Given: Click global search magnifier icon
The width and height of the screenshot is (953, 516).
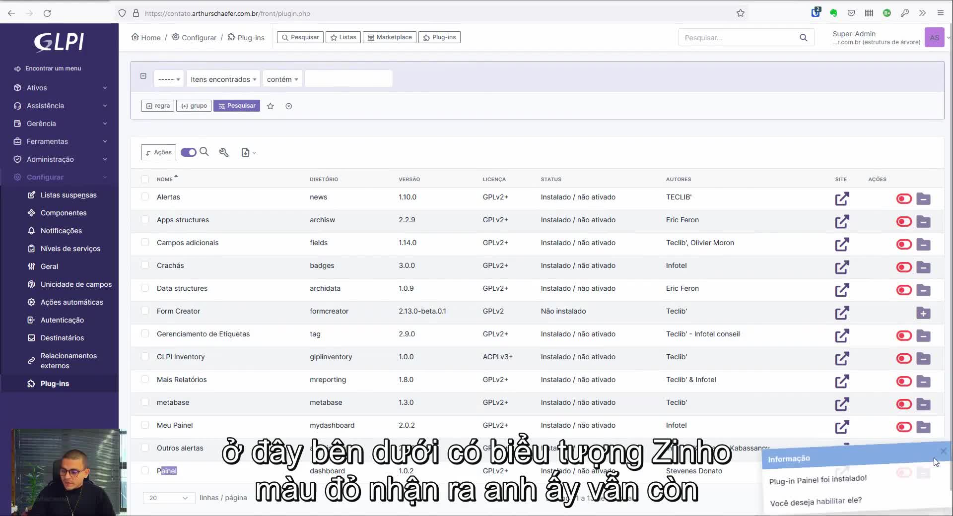Looking at the screenshot, I should (x=803, y=38).
